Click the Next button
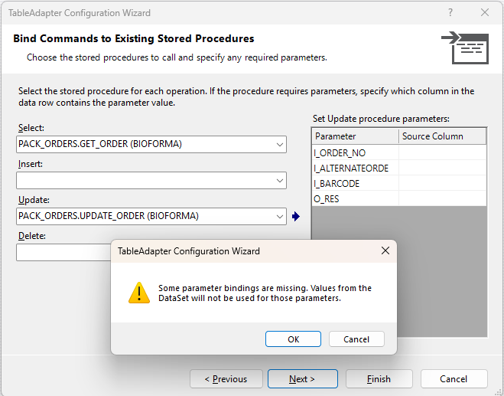Screen dimensions: 504x396 (302, 379)
